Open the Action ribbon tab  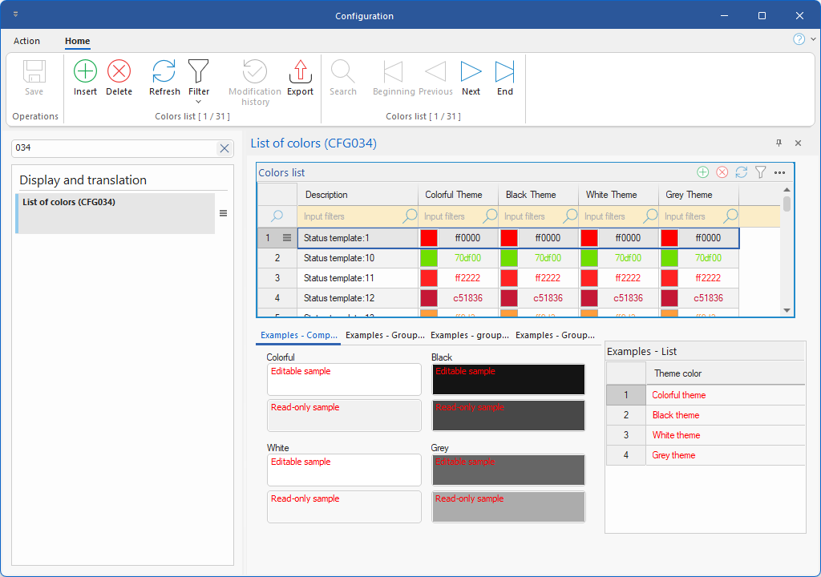[26, 41]
